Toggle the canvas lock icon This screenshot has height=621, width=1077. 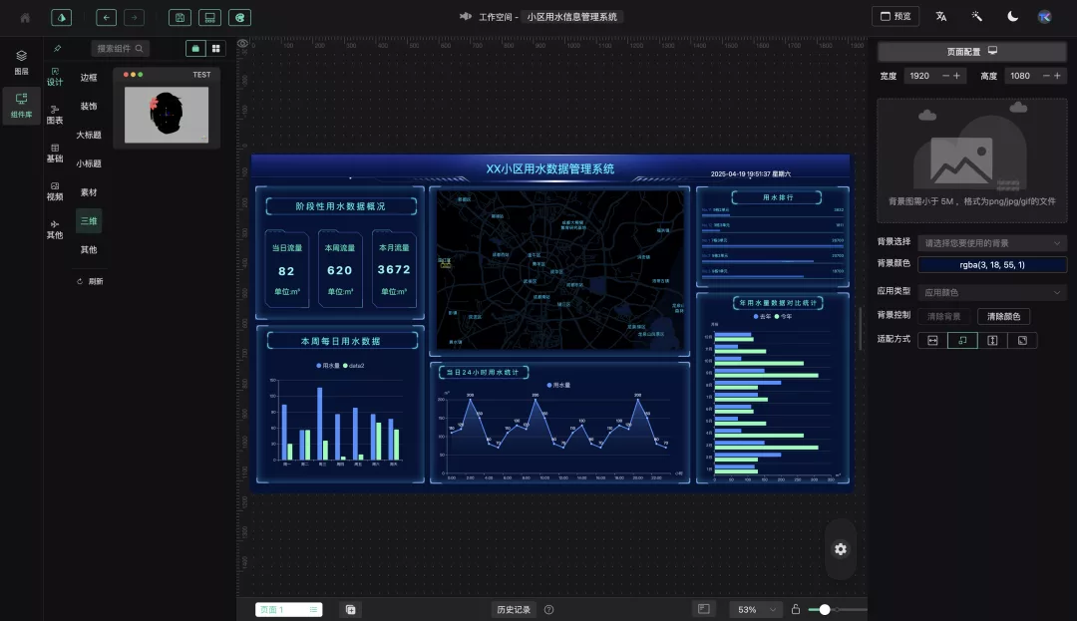795,609
